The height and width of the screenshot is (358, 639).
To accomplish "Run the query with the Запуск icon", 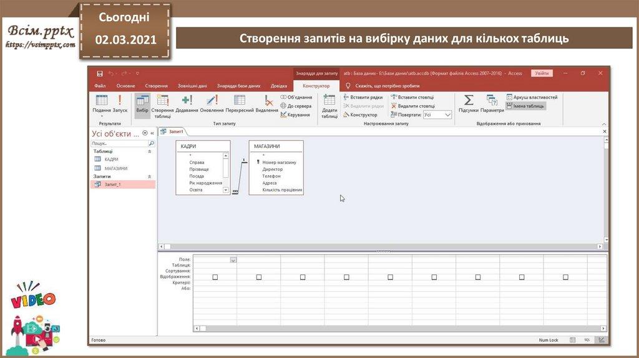I will [120, 102].
